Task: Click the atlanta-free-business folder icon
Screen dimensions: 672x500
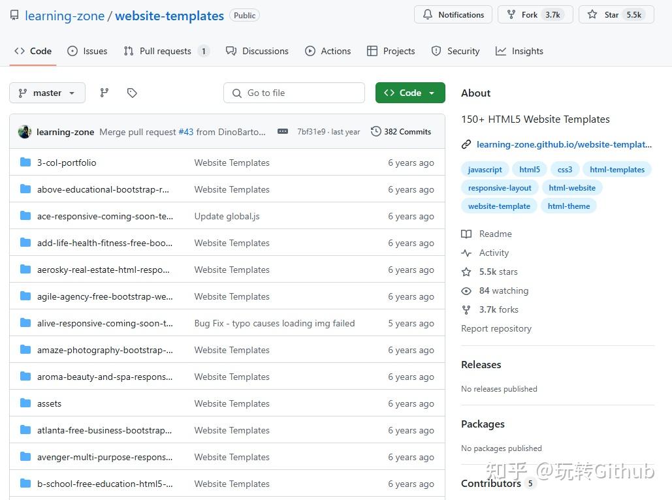Action: point(25,430)
